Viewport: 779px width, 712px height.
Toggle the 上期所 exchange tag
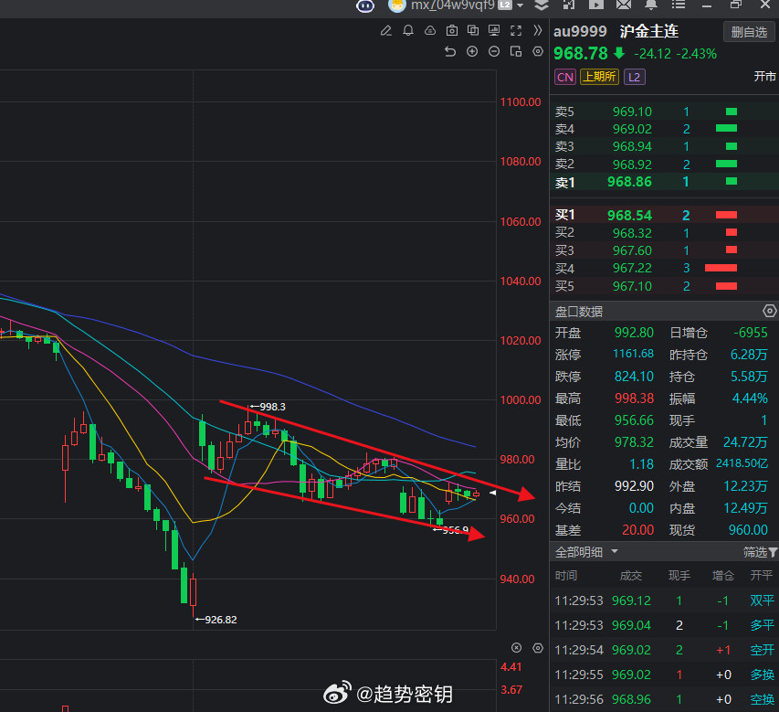point(599,78)
